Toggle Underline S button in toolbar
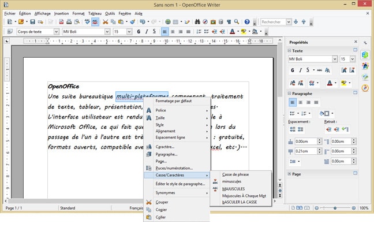Image resolution: width=374 pixels, height=227 pixels. [154, 32]
